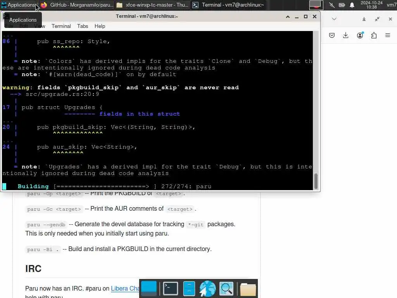Open the Help menu in the terminal
397x298 pixels.
click(100, 26)
